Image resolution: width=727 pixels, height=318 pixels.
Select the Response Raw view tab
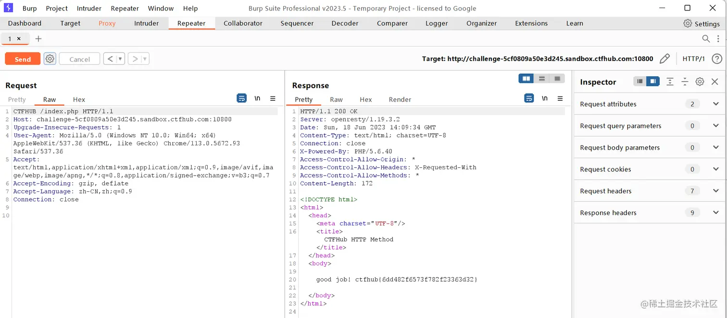click(336, 99)
